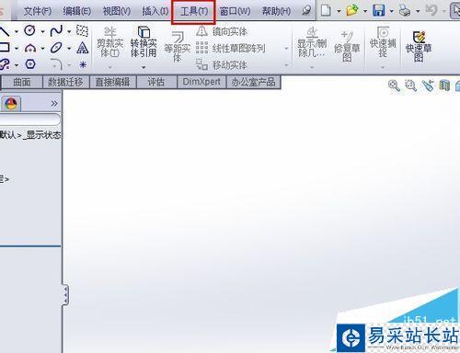
Task: Open the 窗口(W) menu
Action: point(235,11)
